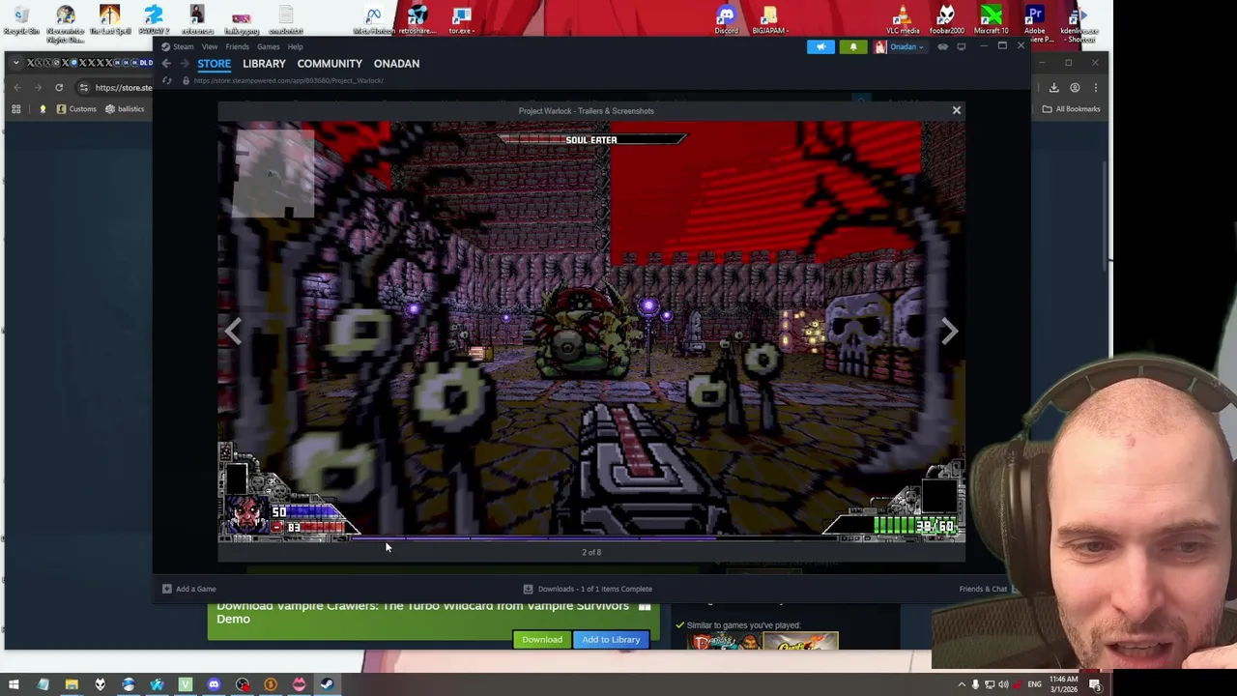The width and height of the screenshot is (1237, 696).
Task: Open the Friends menu in Steam
Action: 237,46
